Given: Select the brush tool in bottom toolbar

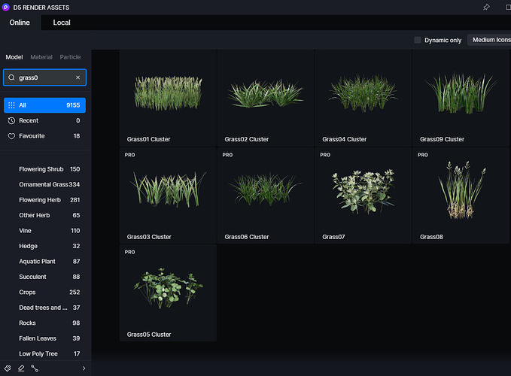Looking at the screenshot, I should pos(21,368).
